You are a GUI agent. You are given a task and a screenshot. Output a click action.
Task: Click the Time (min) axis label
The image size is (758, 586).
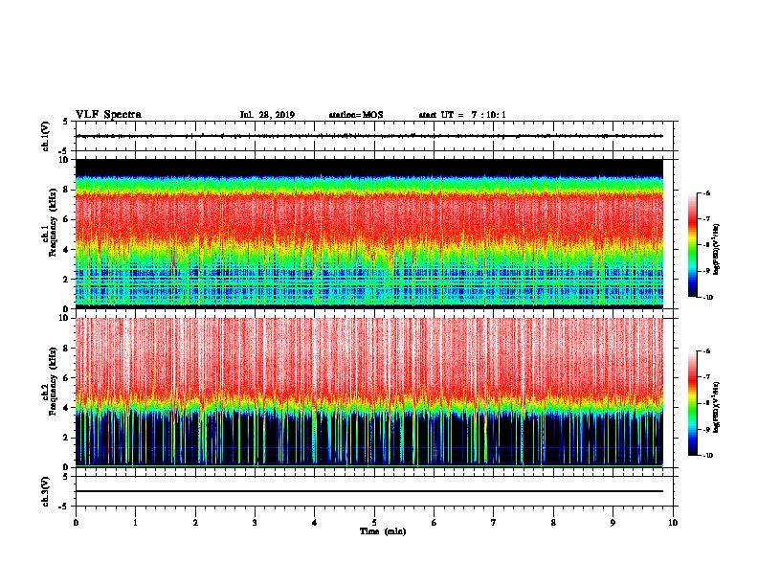(383, 531)
